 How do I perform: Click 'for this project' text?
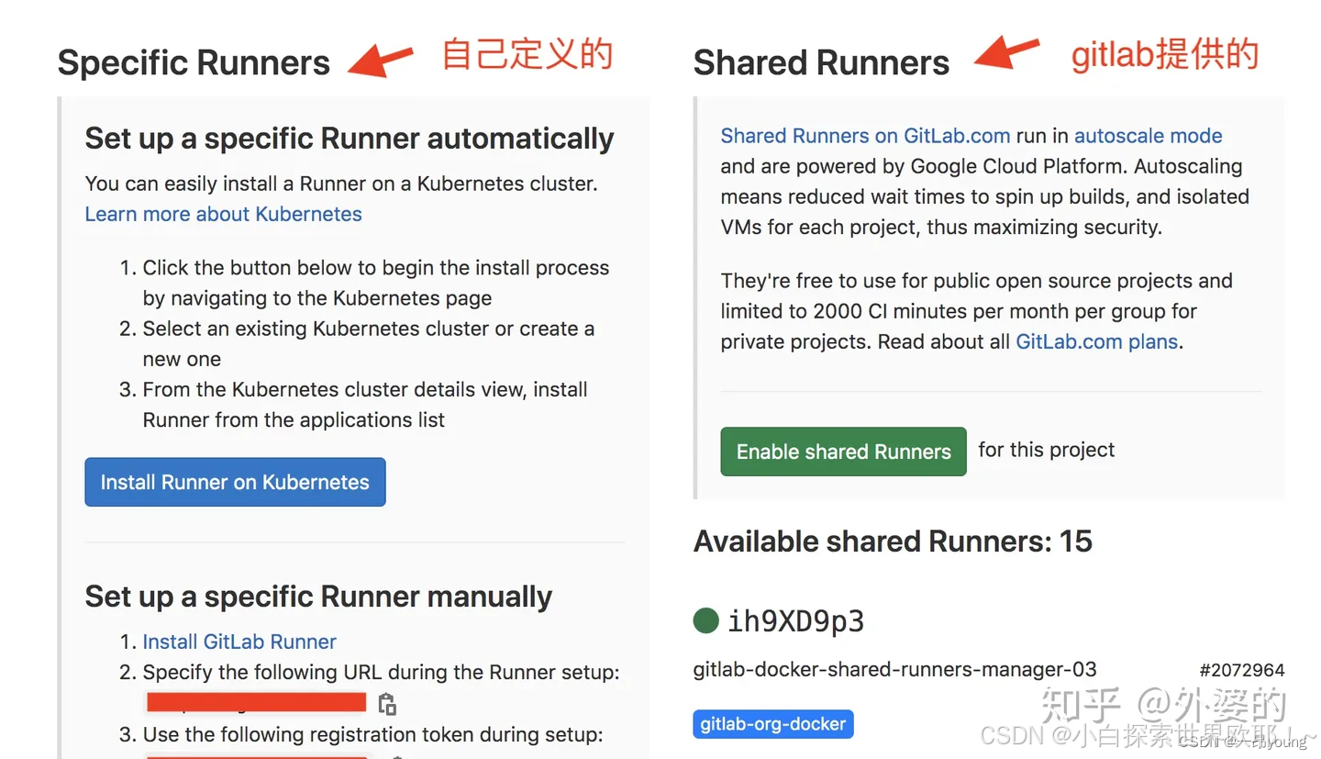coord(1047,450)
